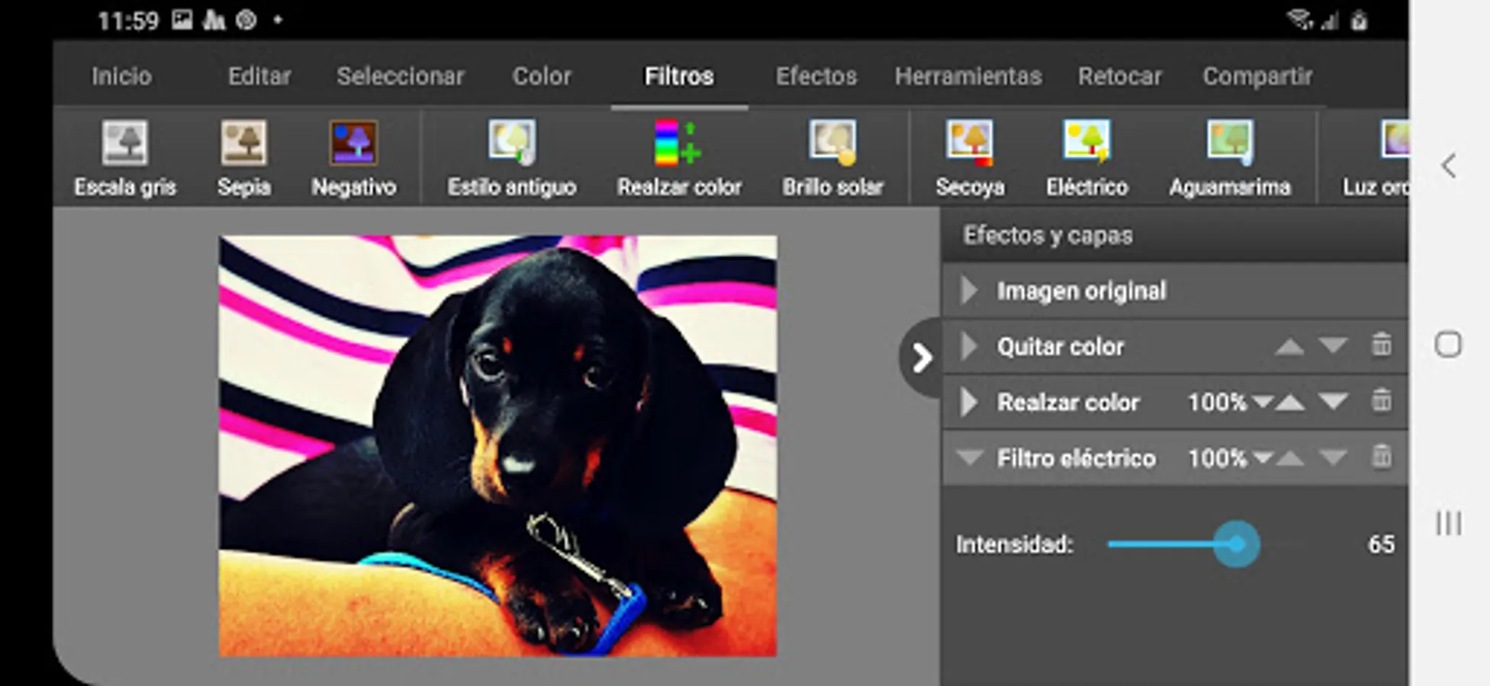Switch to the Efectos tab
This screenshot has width=1490, height=686.
click(816, 76)
